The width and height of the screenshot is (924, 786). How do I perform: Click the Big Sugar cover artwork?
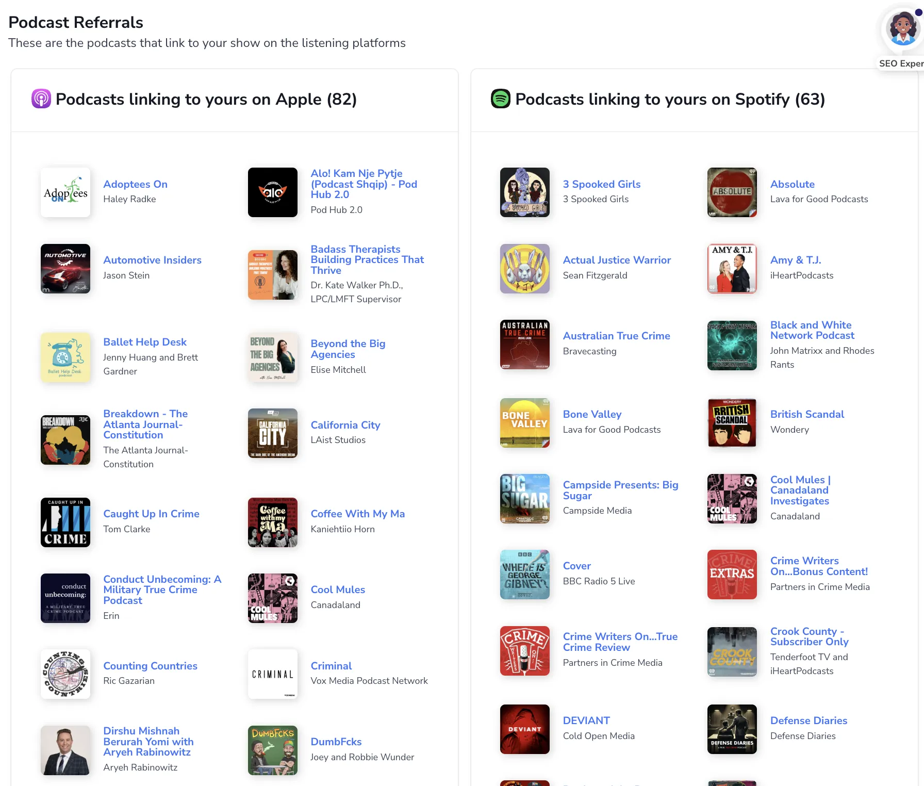pyautogui.click(x=525, y=499)
